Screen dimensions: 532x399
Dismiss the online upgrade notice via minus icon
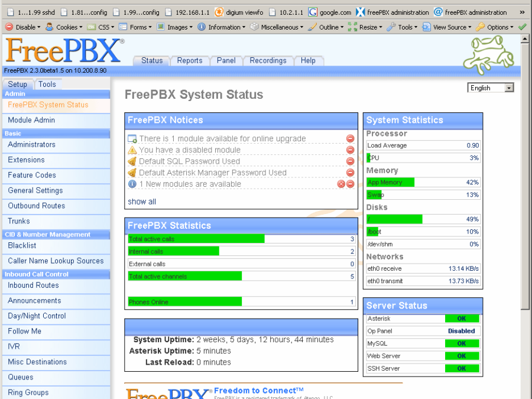coord(350,139)
